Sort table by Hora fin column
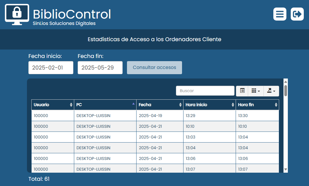Viewport: 309px width, 186px height. click(x=257, y=105)
